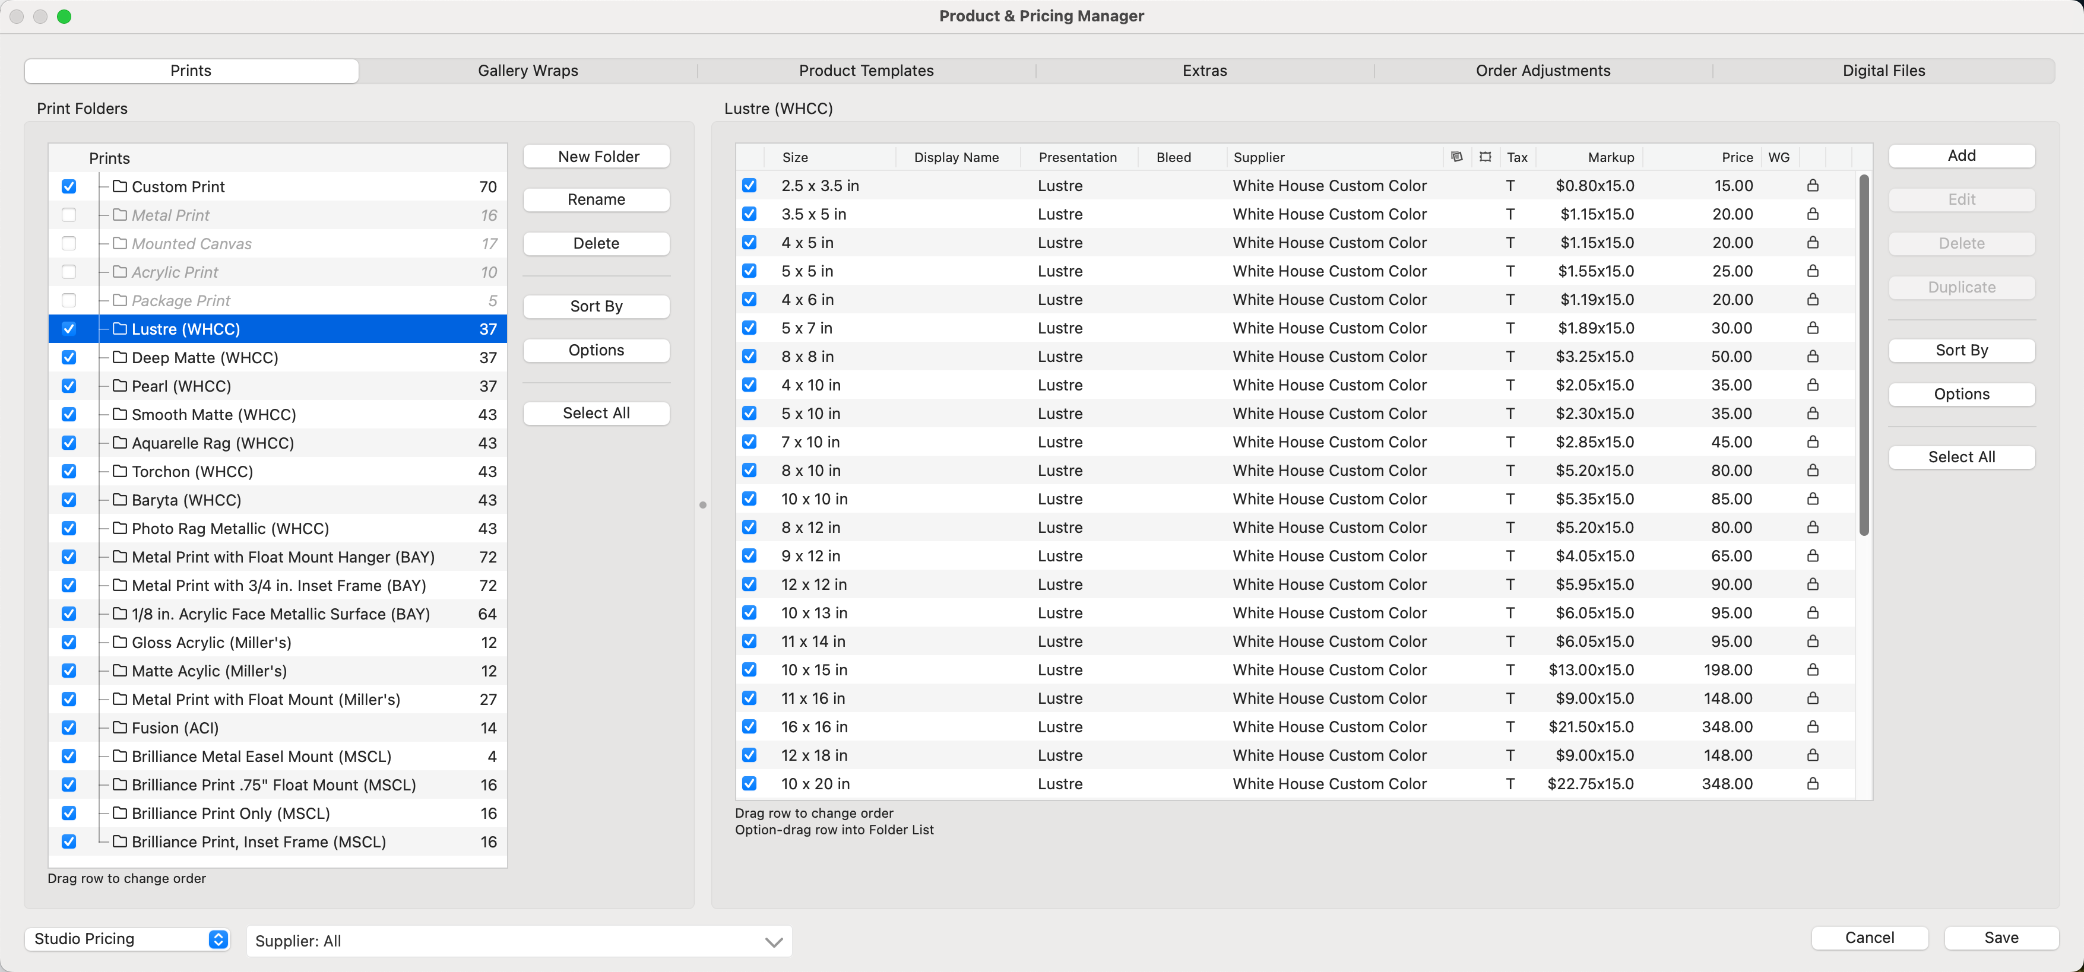Select the Baryta (WHCC) folder row

[186, 500]
